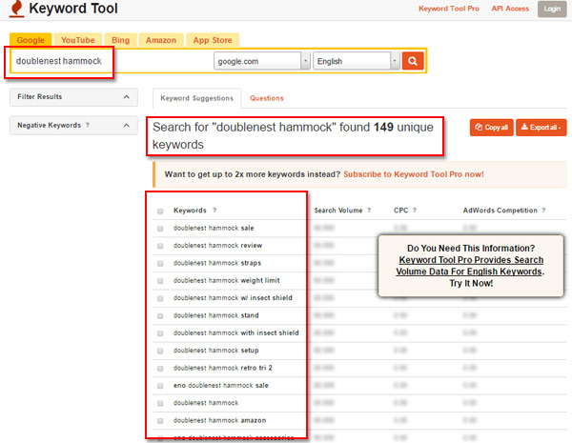Check the box for doublenest hammock weight limit
This screenshot has height=443, width=572.
point(160,281)
